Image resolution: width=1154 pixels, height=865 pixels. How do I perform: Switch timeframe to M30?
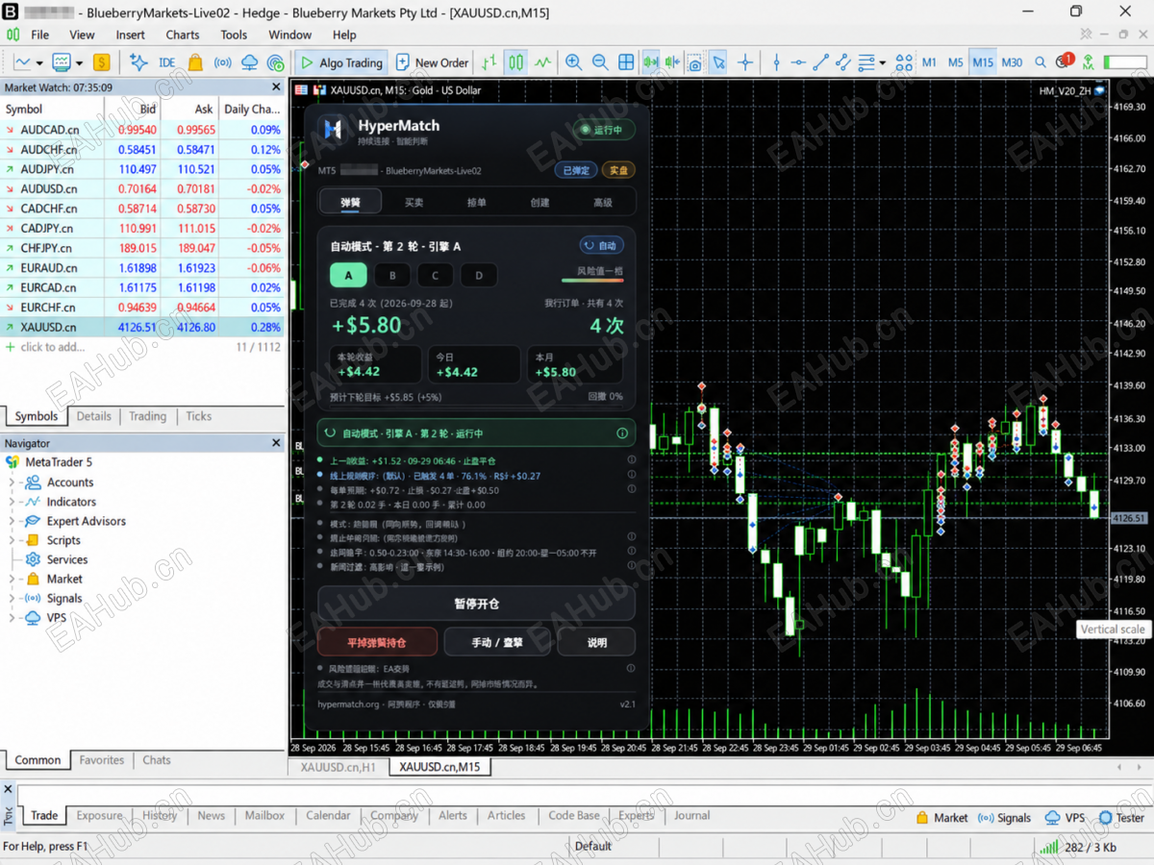(1012, 62)
